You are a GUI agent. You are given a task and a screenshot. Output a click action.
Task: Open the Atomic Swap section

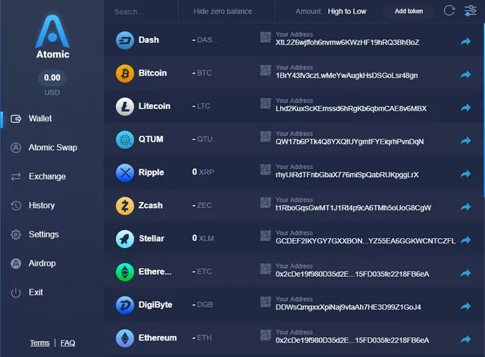pyautogui.click(x=44, y=147)
